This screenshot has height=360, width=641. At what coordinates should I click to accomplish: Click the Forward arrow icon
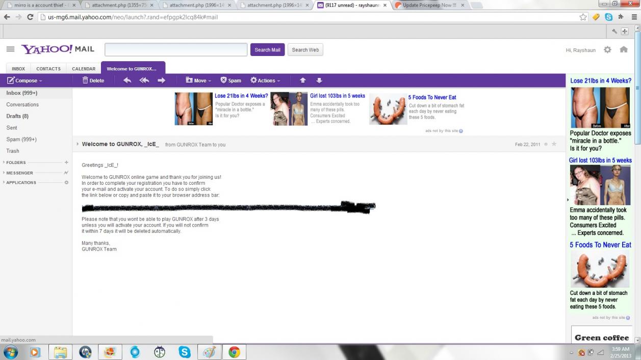point(162,80)
